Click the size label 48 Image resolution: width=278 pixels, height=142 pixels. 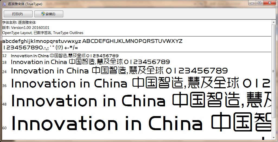tap(4, 104)
